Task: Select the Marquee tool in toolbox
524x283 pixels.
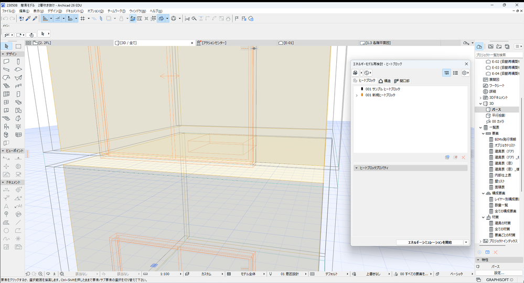Action: click(18, 47)
